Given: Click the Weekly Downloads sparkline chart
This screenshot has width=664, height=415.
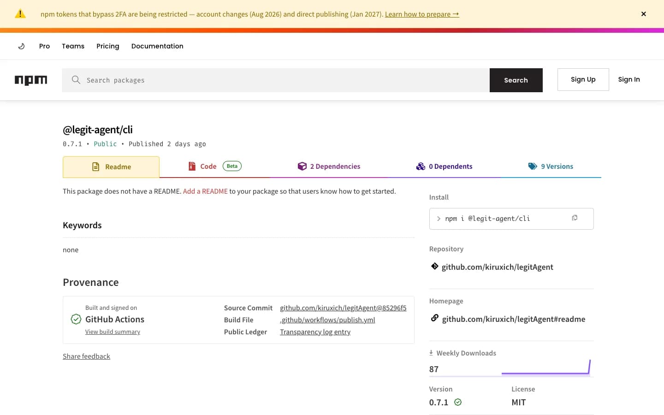Looking at the screenshot, I should 546,367.
